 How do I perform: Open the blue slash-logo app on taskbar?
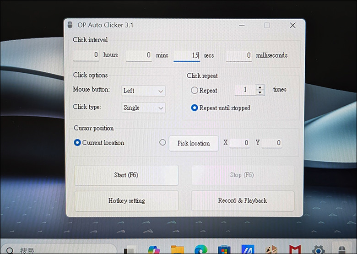pos(248,250)
